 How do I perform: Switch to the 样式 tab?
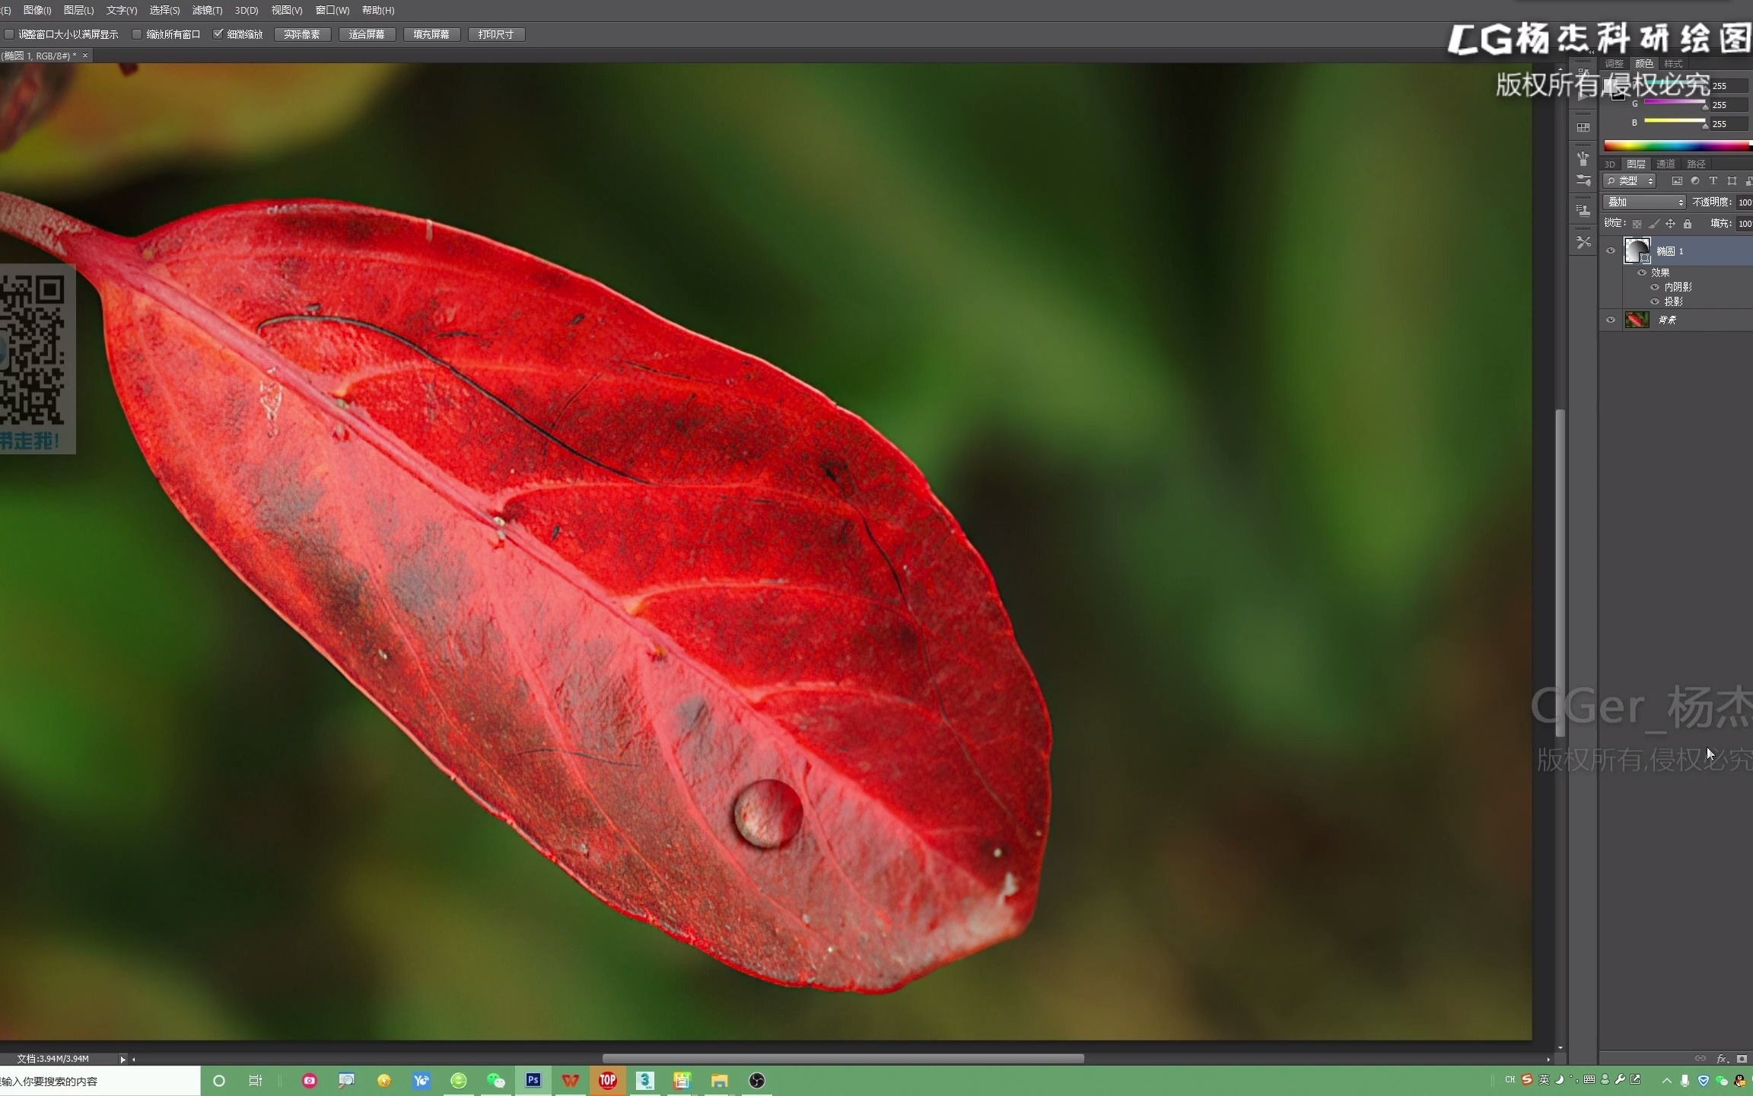[1673, 64]
